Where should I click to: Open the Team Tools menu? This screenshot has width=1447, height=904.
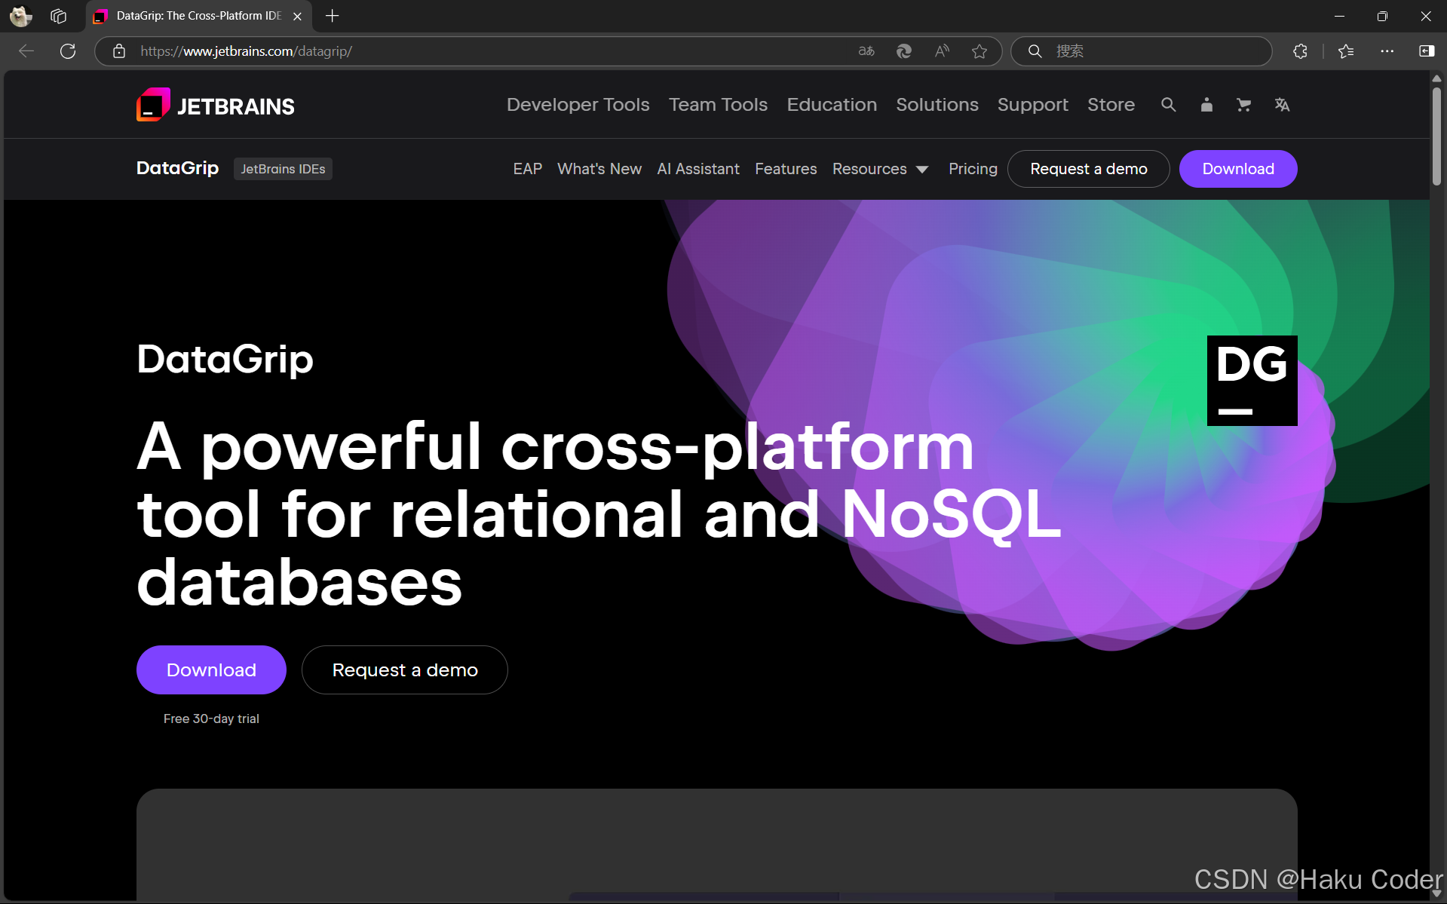pos(718,105)
